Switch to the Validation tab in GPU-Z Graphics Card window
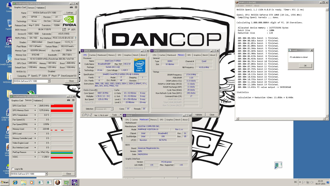 click(x=40, y=7)
